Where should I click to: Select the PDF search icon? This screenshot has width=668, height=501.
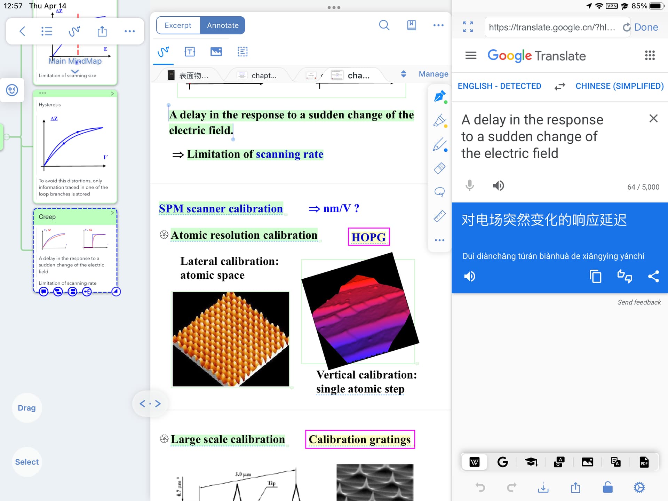tap(644, 462)
